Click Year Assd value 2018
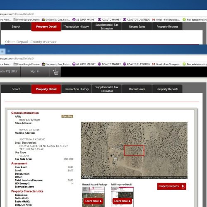Image resolution: width=207 pixels, height=207 pixels. [70, 167]
